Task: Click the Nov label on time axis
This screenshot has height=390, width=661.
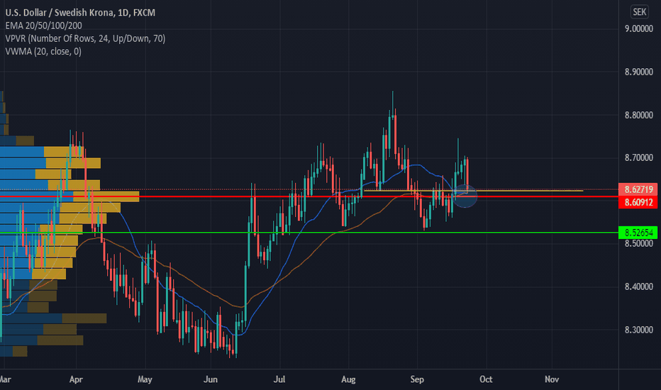Action: pyautogui.click(x=551, y=379)
